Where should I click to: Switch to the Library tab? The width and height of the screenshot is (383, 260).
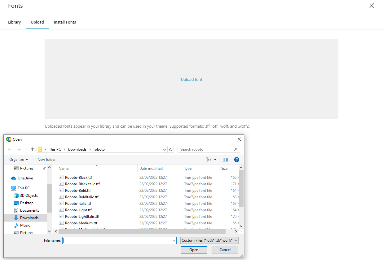pyautogui.click(x=15, y=22)
